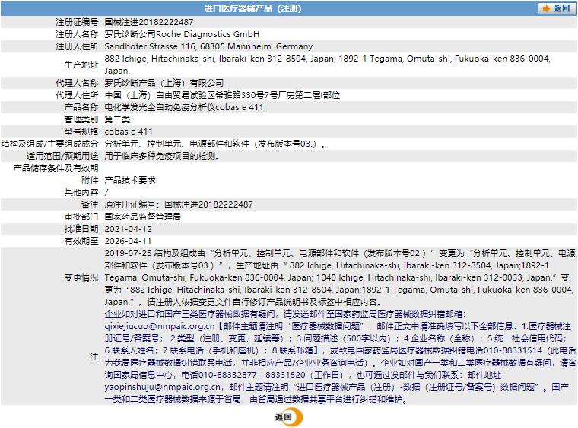Click the phone number 010-88331514 in the note
The width and height of the screenshot is (578, 428).
pyautogui.click(x=513, y=350)
